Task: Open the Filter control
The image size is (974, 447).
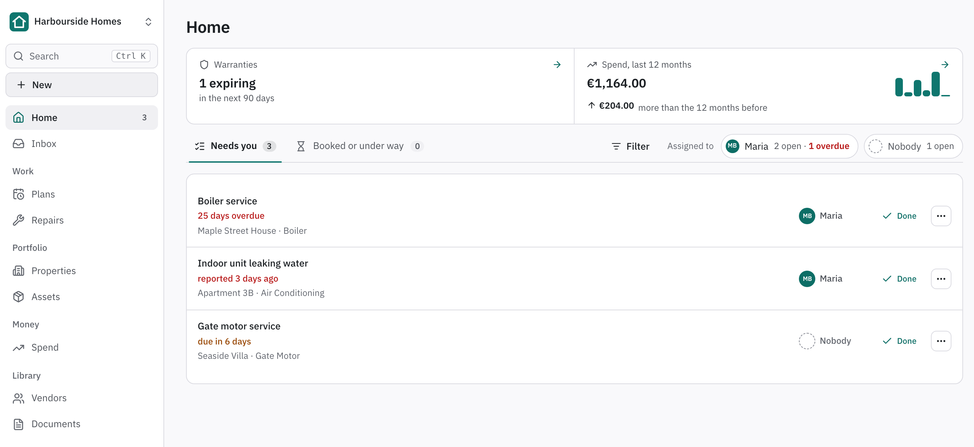Action: (630, 146)
